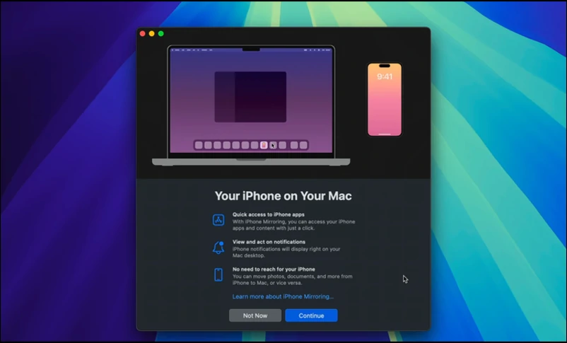The width and height of the screenshot is (567, 343).
Task: Click the iPhone illustration showing 9:41
Action: (385, 100)
